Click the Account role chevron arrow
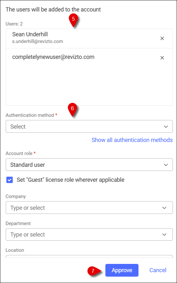 166,165
